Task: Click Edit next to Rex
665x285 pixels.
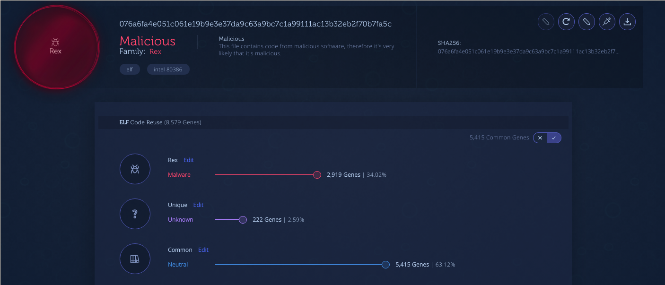Action: pyautogui.click(x=189, y=160)
